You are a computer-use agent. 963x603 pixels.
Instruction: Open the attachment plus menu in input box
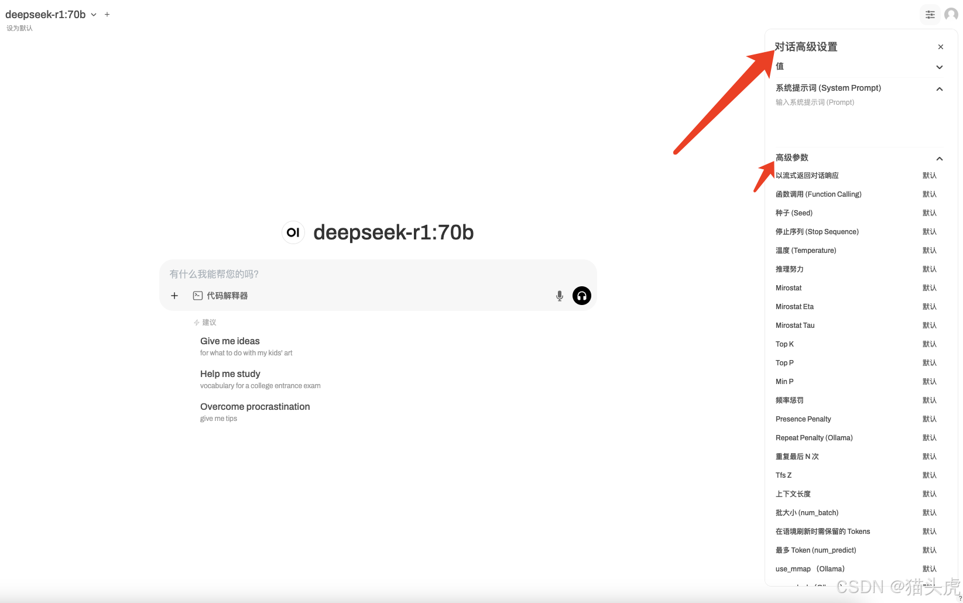(x=174, y=296)
